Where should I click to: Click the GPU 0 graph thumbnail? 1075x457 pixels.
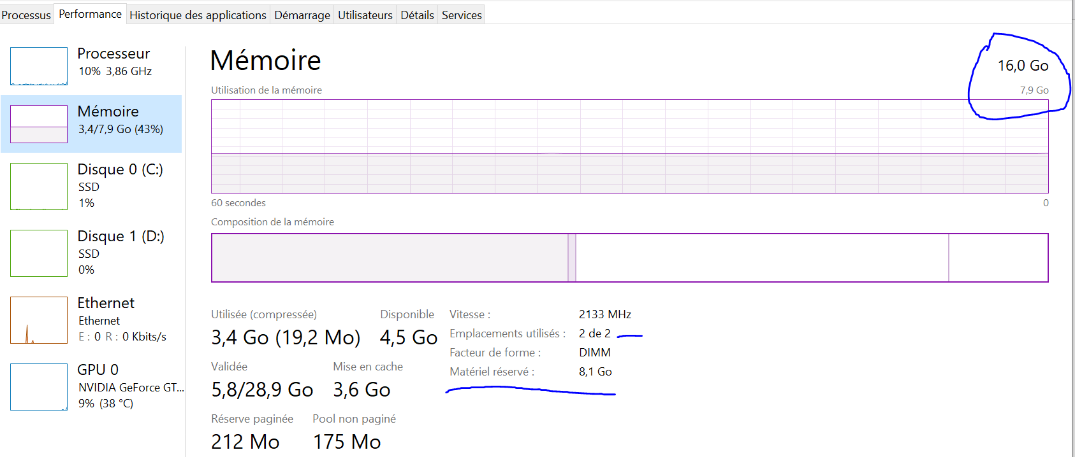tap(39, 386)
